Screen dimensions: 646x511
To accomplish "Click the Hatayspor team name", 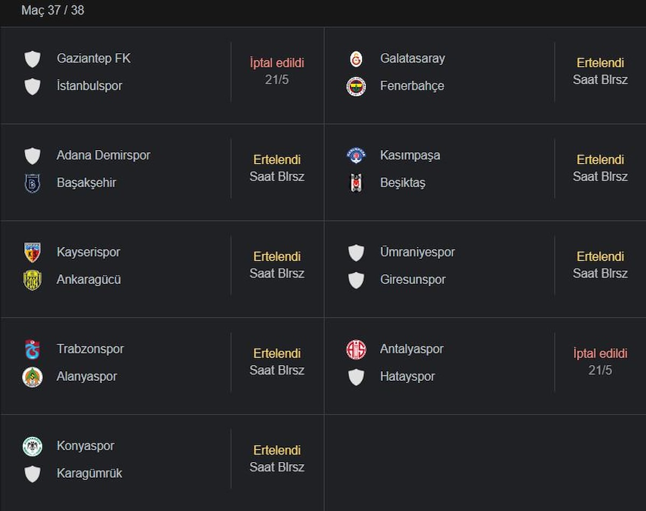I will point(407,377).
